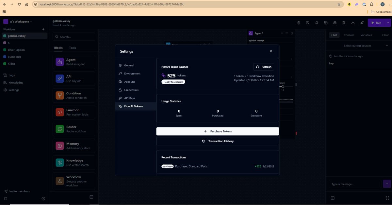This screenshot has height=205, width=392.
Task: Open API Keys settings section
Action: point(136,98)
